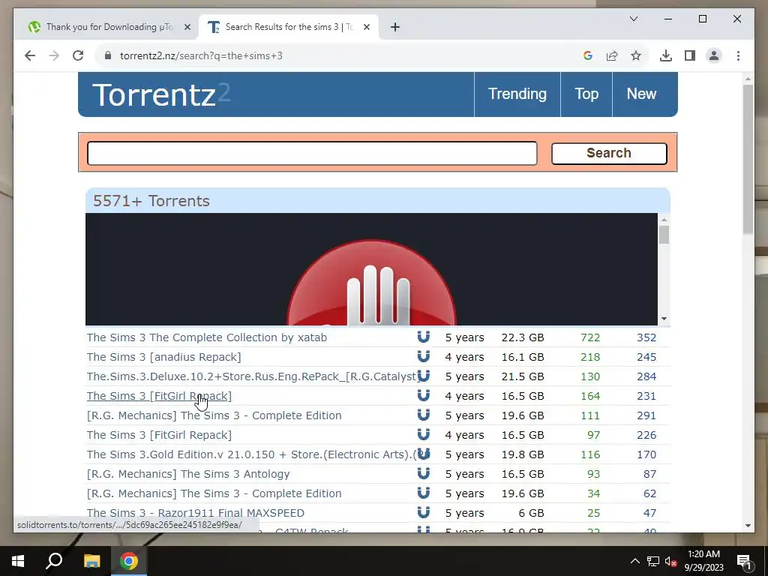Click magnet icon for Razor1911 Final MAXSPEED

click(423, 513)
